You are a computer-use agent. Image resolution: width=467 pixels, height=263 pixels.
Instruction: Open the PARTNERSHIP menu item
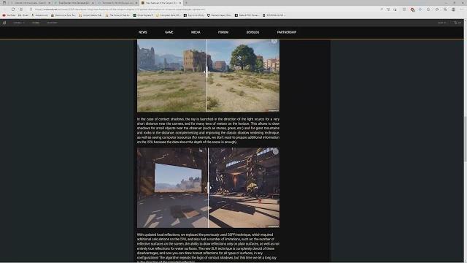[287, 32]
